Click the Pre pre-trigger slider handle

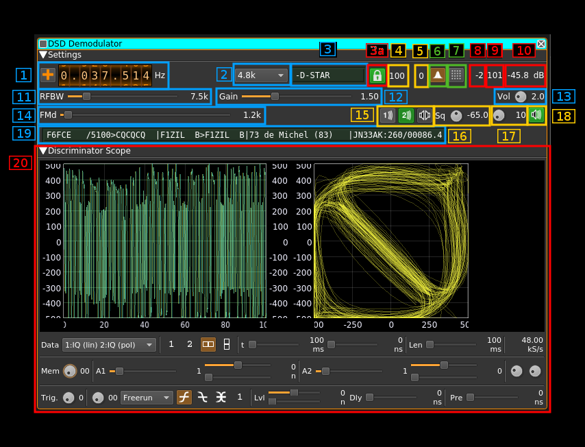coord(470,398)
